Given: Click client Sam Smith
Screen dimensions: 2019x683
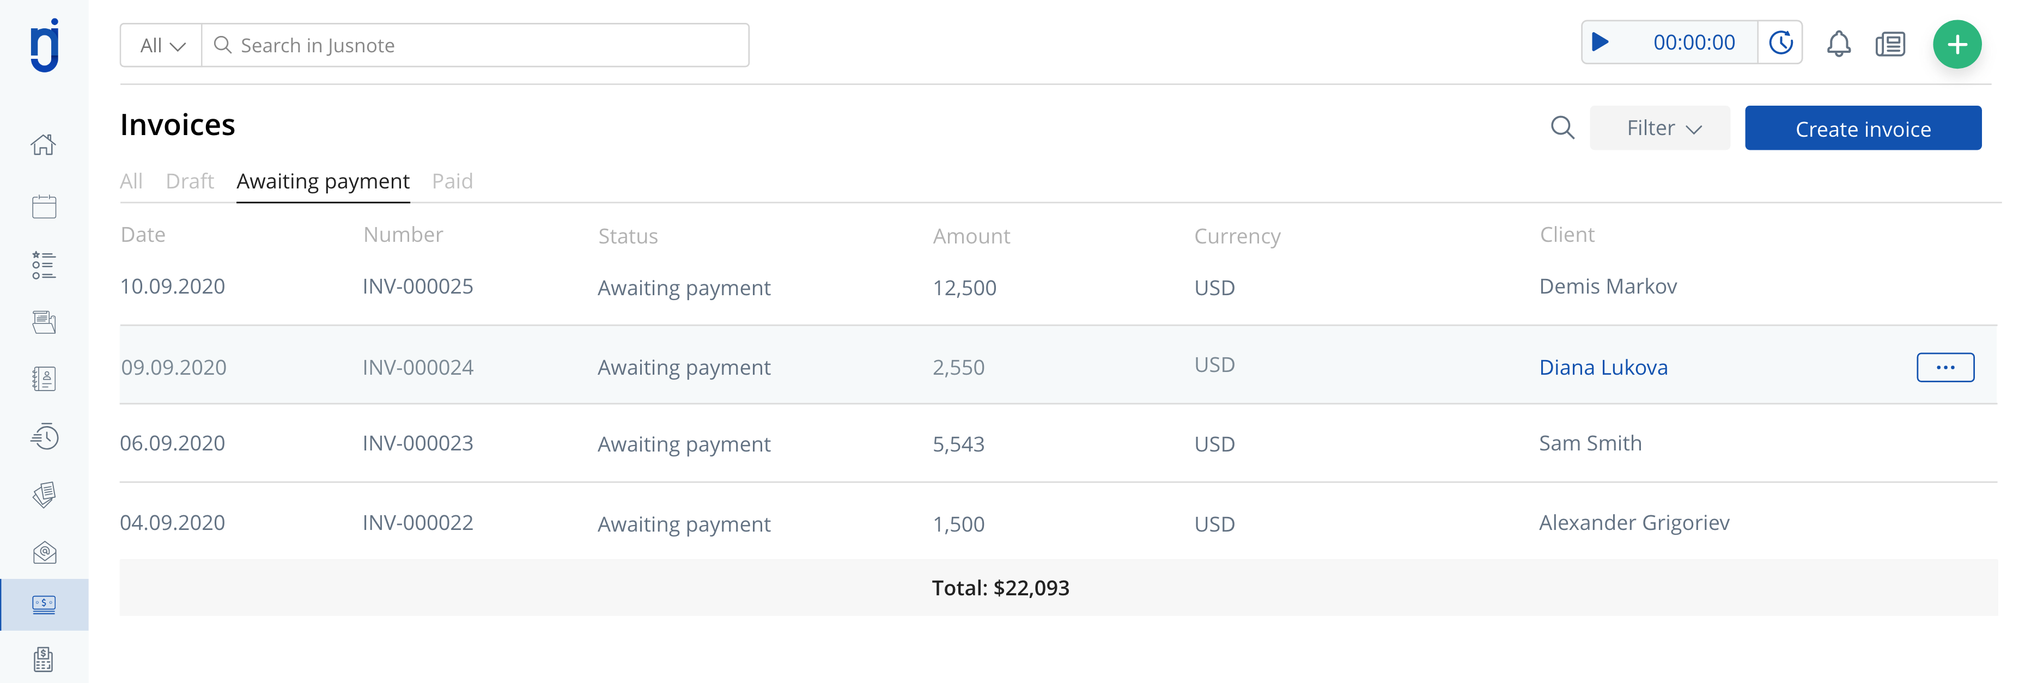Looking at the screenshot, I should (x=1590, y=443).
